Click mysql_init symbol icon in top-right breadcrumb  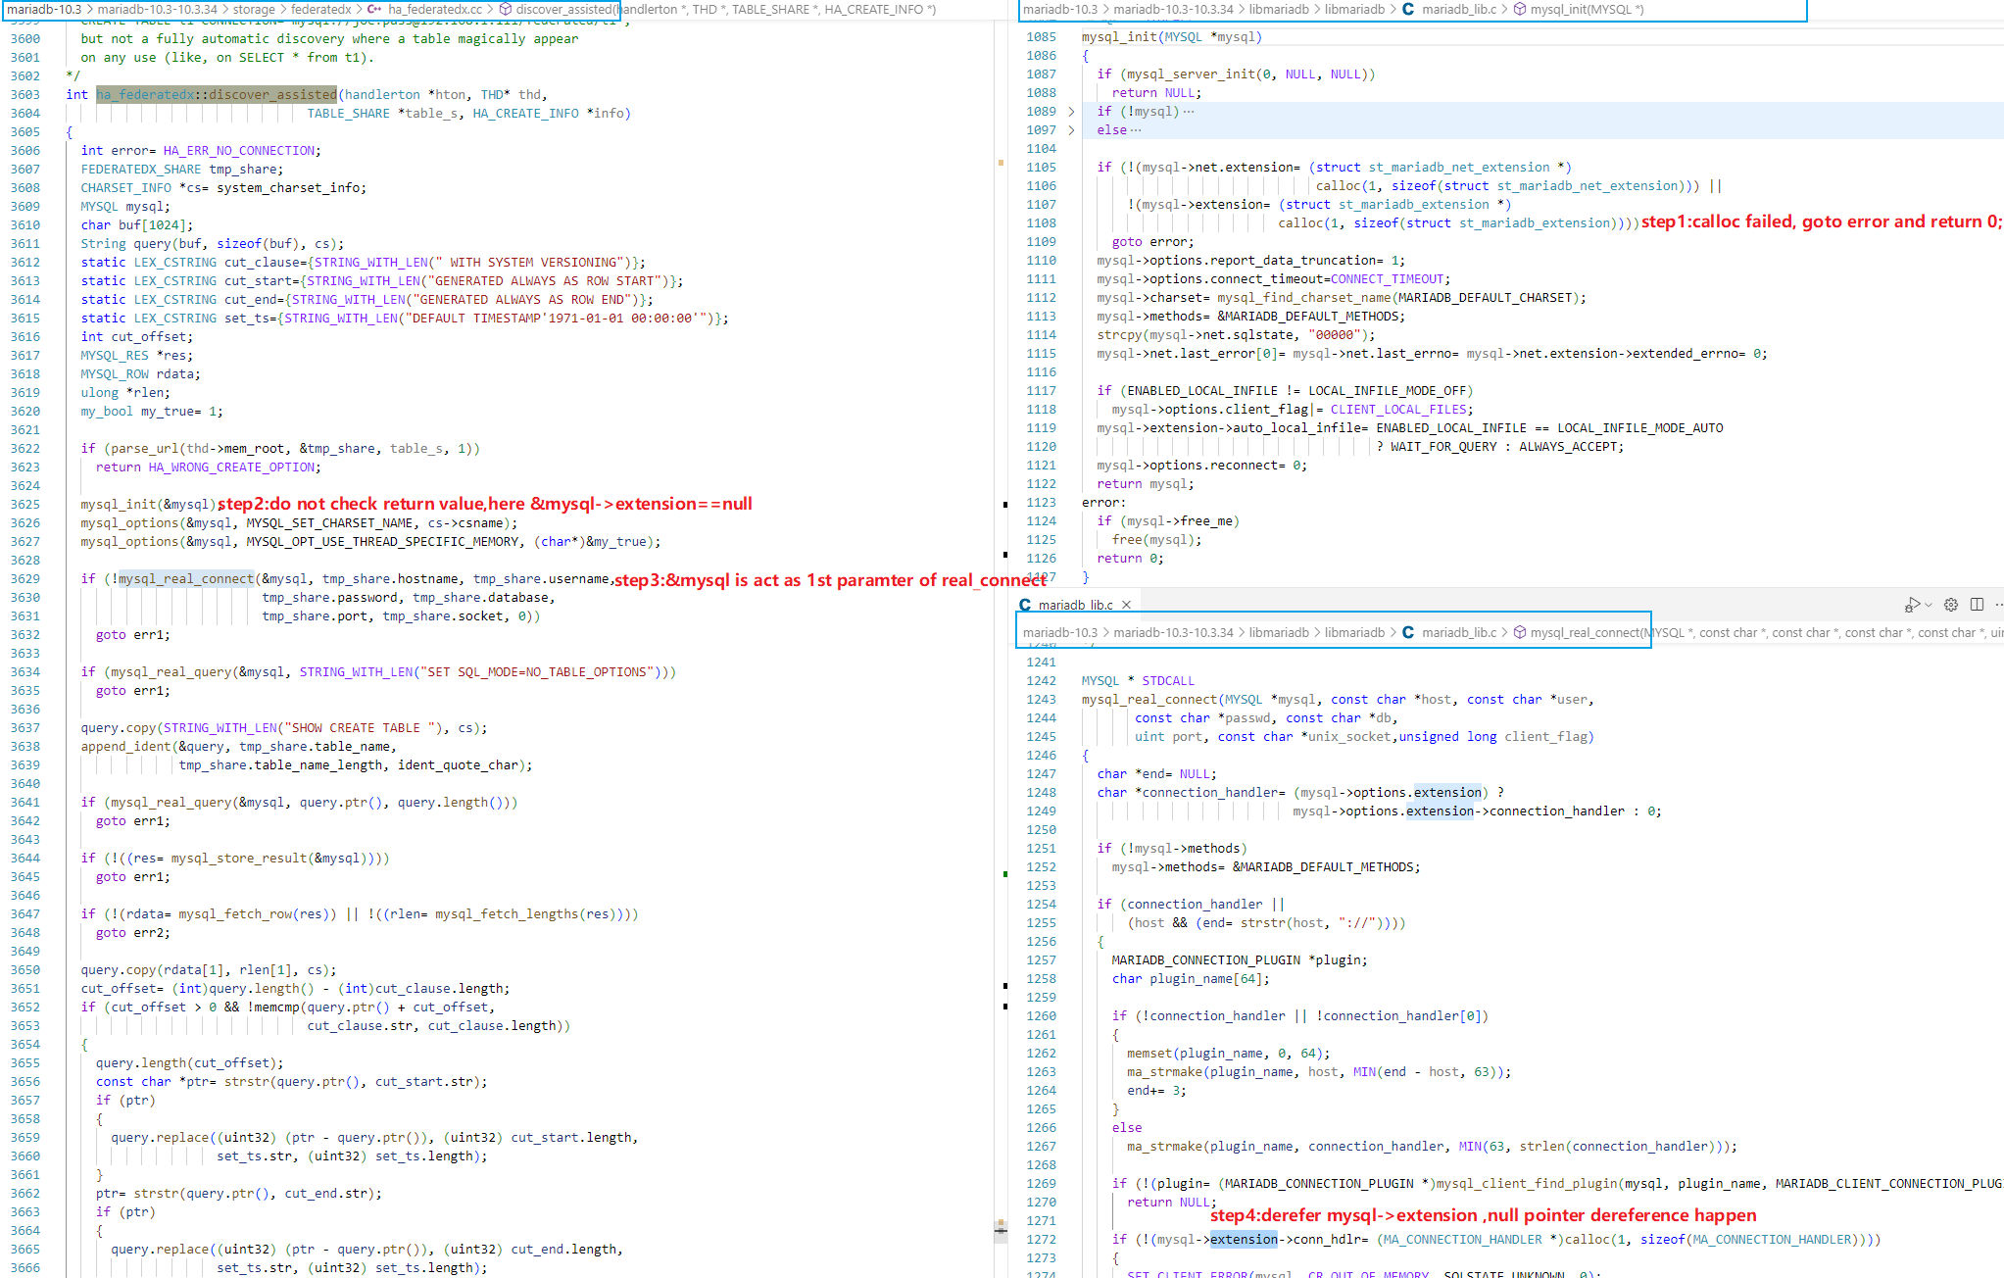point(1520,9)
